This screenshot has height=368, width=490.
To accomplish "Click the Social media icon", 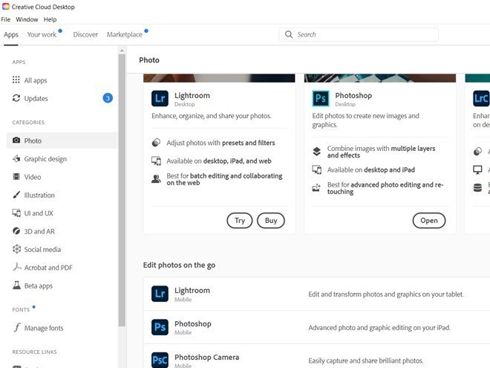I will point(16,249).
